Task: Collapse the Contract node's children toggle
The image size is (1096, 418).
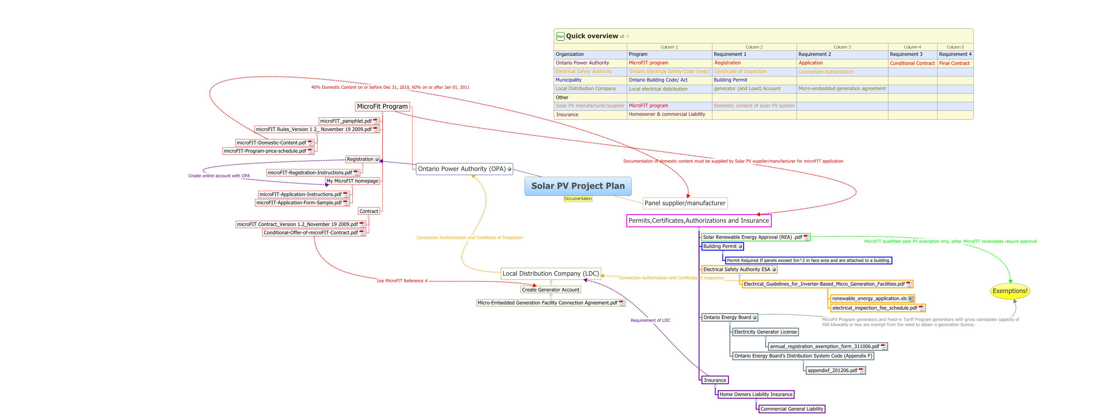Action: pyautogui.click(x=368, y=217)
